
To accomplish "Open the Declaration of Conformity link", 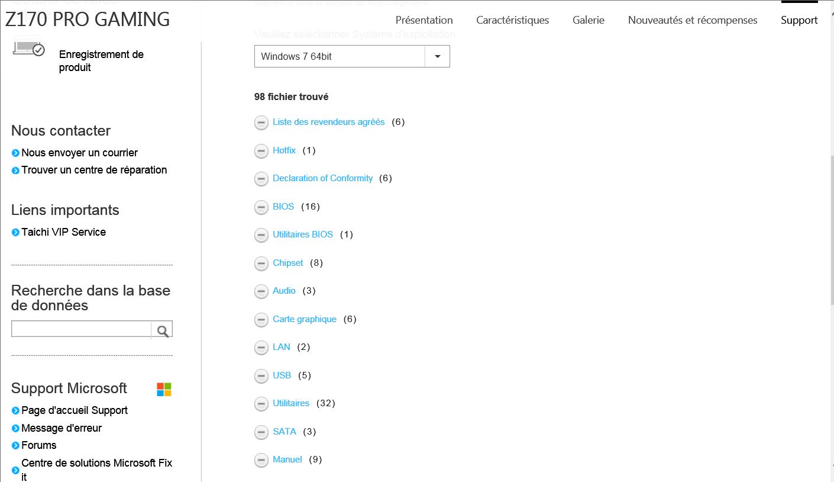I will point(322,178).
